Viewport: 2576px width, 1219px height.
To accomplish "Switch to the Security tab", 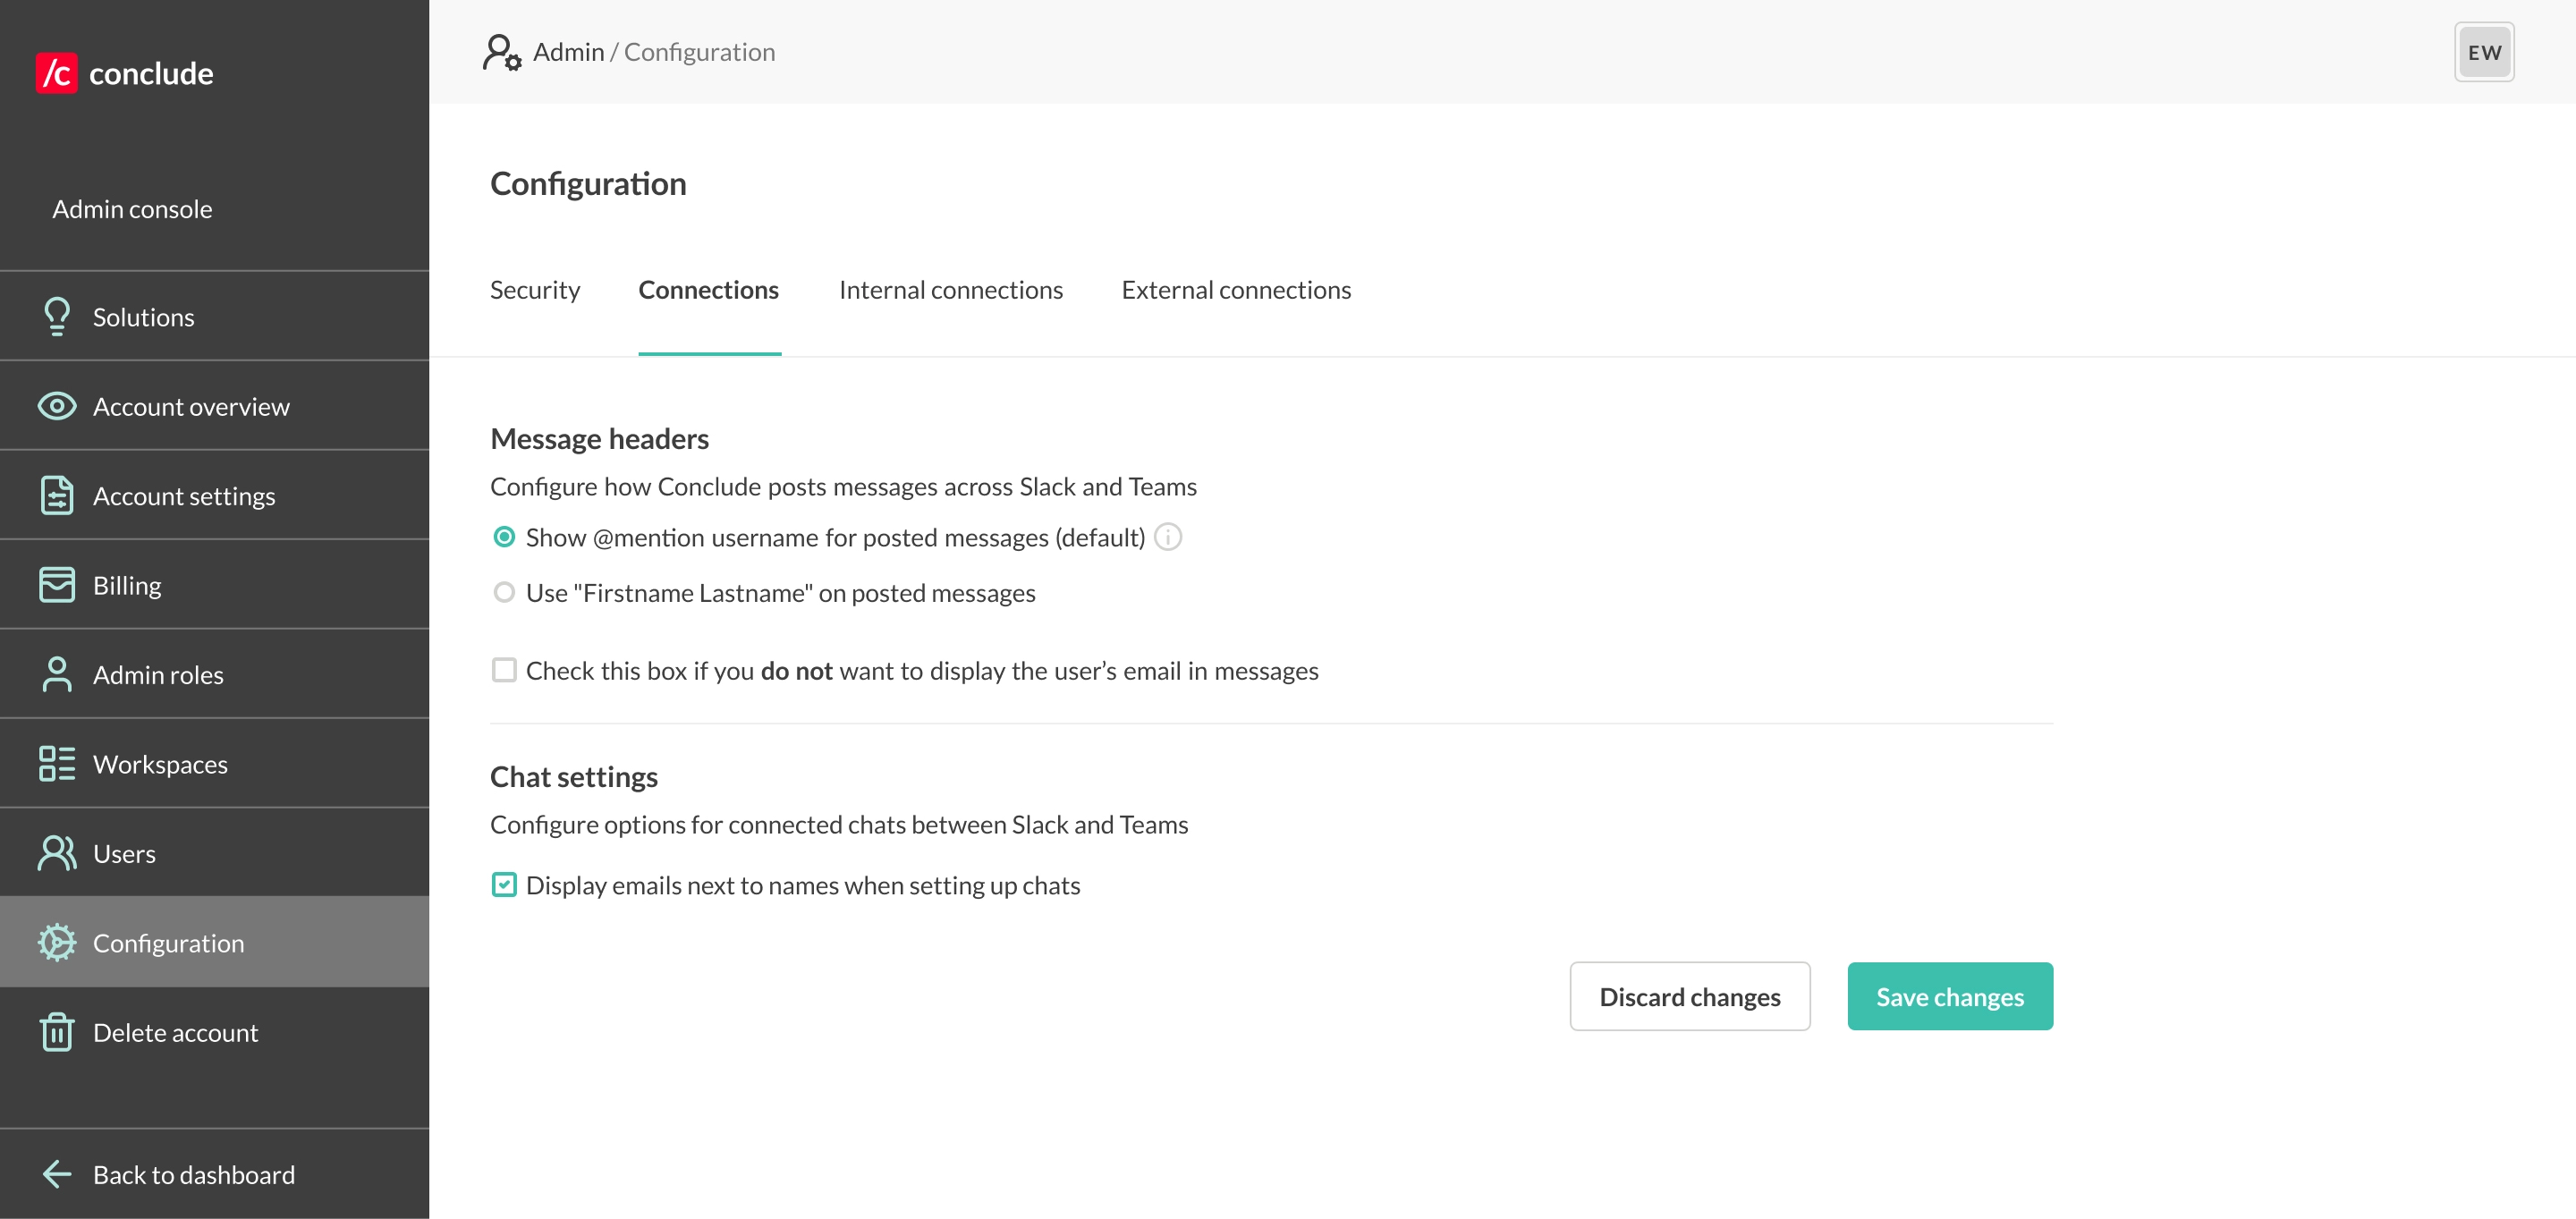I will (x=535, y=289).
